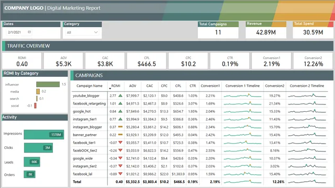Click facebook_lal CPL value $1,383.9
Screen dimensions: 335x188
click(x=178, y=174)
